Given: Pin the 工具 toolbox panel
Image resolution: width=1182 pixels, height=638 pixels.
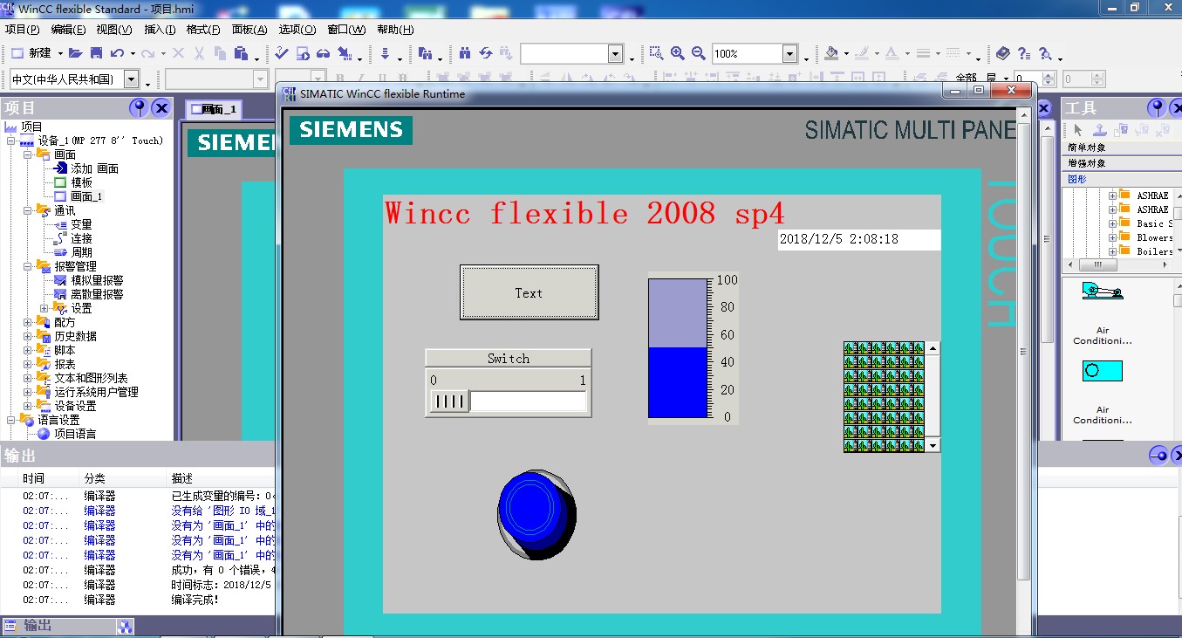Looking at the screenshot, I should [x=1156, y=108].
